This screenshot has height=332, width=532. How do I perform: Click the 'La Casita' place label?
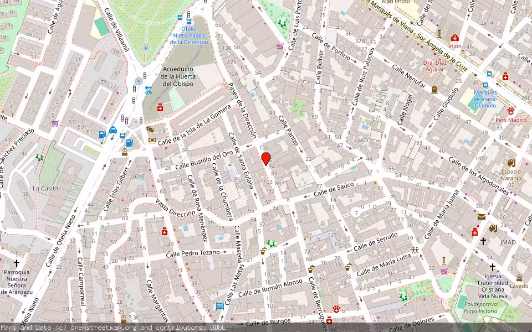point(45,188)
